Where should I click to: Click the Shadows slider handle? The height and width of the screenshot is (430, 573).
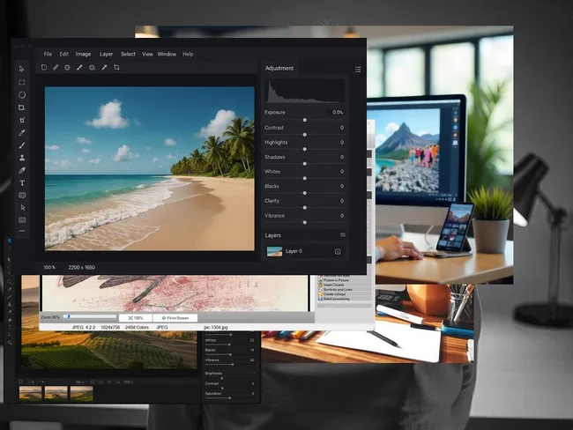[305, 164]
